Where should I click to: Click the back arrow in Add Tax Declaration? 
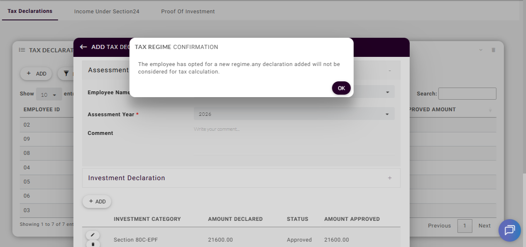tap(83, 47)
